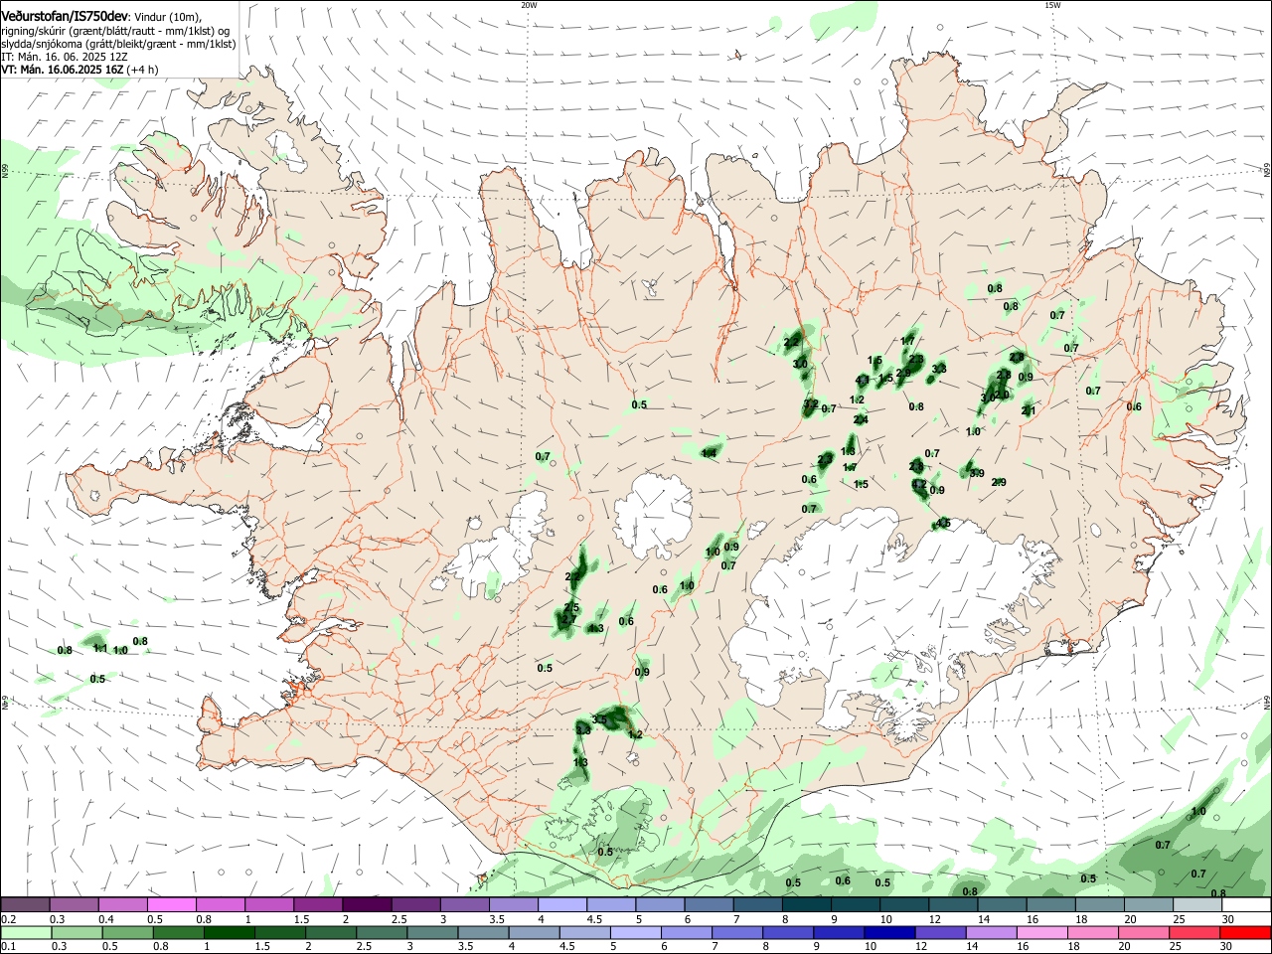Screen dimensions: 1272x954
Task: Click the legend label 0.2 under the upper row
Action: 9,919
